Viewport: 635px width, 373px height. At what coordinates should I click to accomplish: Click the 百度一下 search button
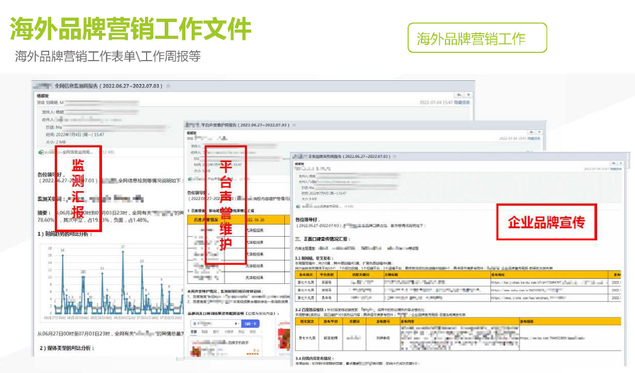251,324
